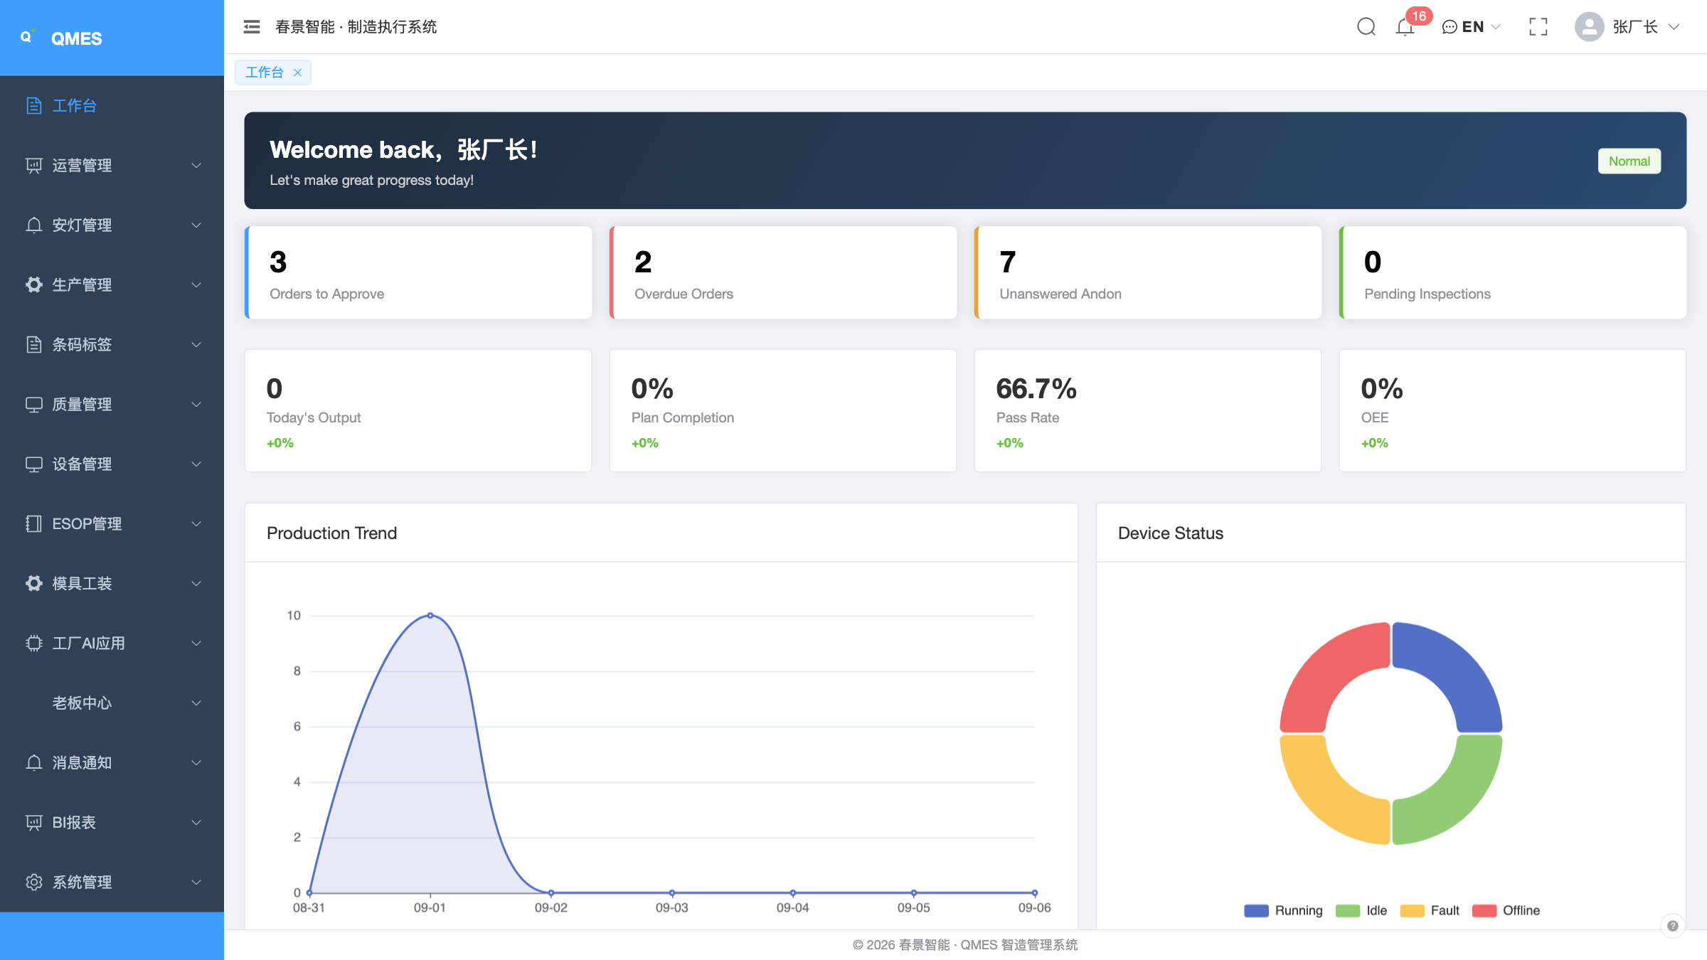Toggle Offline series in device legend
The height and width of the screenshot is (960, 1707).
click(1506, 910)
